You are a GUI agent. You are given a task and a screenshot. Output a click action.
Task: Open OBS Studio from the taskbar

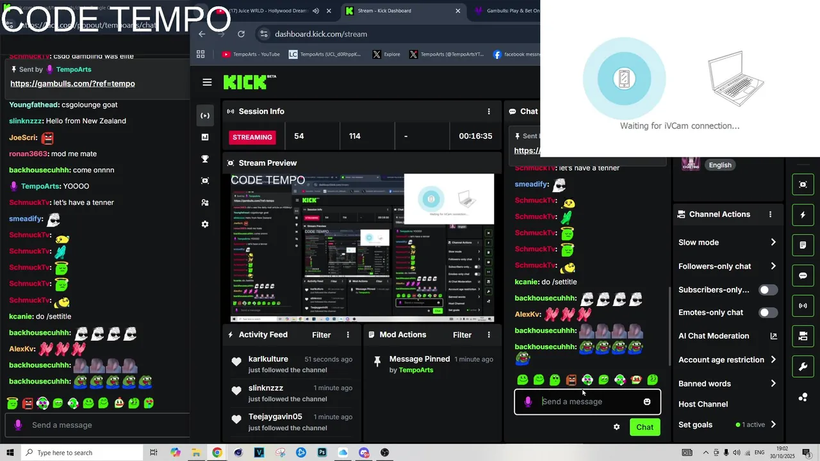384,453
